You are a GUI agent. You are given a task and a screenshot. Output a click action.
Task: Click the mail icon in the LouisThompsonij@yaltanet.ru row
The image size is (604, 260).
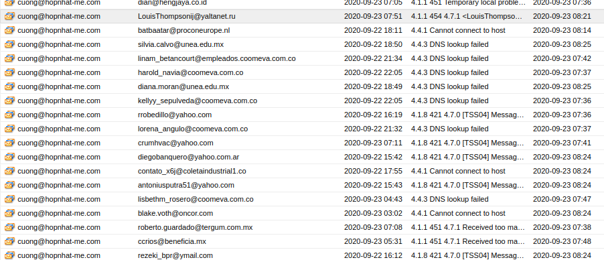pos(9,16)
